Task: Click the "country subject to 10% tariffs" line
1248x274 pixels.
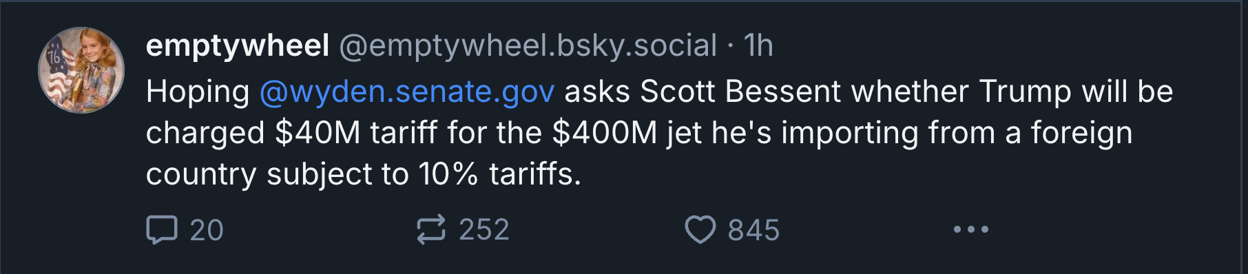Action: tap(364, 174)
